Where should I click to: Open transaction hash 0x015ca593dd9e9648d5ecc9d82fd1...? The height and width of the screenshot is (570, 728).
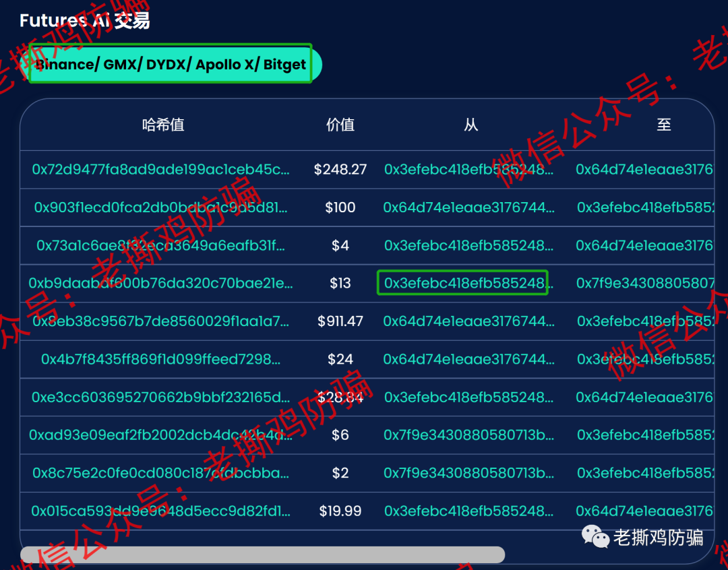[160, 511]
